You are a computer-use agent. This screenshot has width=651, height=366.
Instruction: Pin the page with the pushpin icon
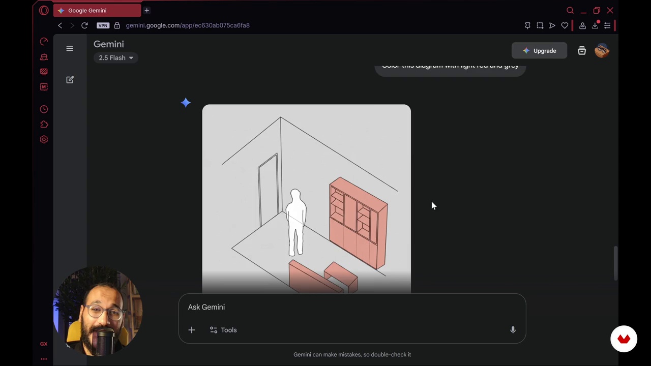point(527,25)
